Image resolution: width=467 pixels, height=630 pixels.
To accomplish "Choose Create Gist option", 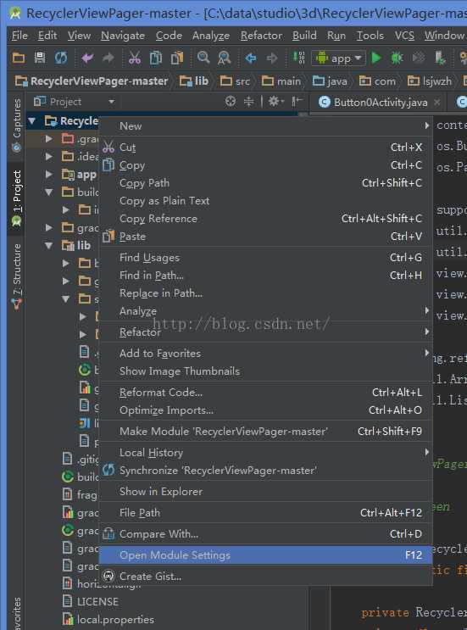I will [265, 577].
